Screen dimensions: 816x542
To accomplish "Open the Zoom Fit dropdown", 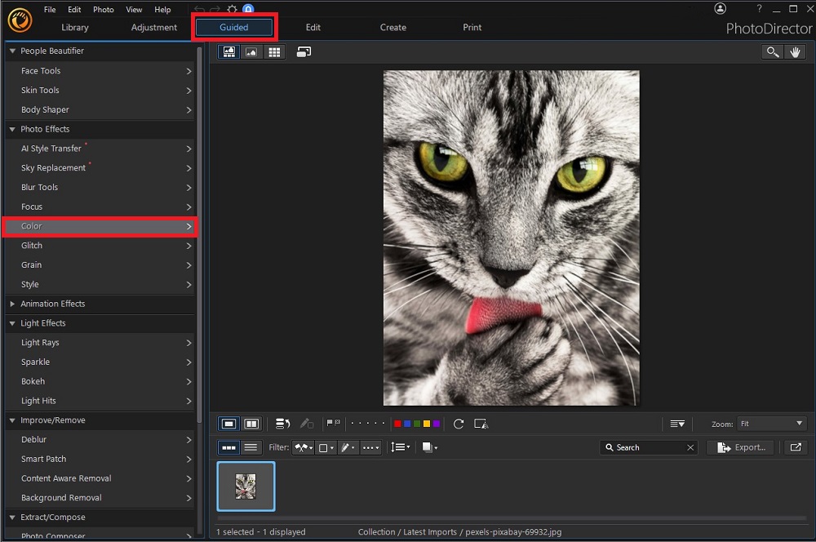I will pos(772,423).
